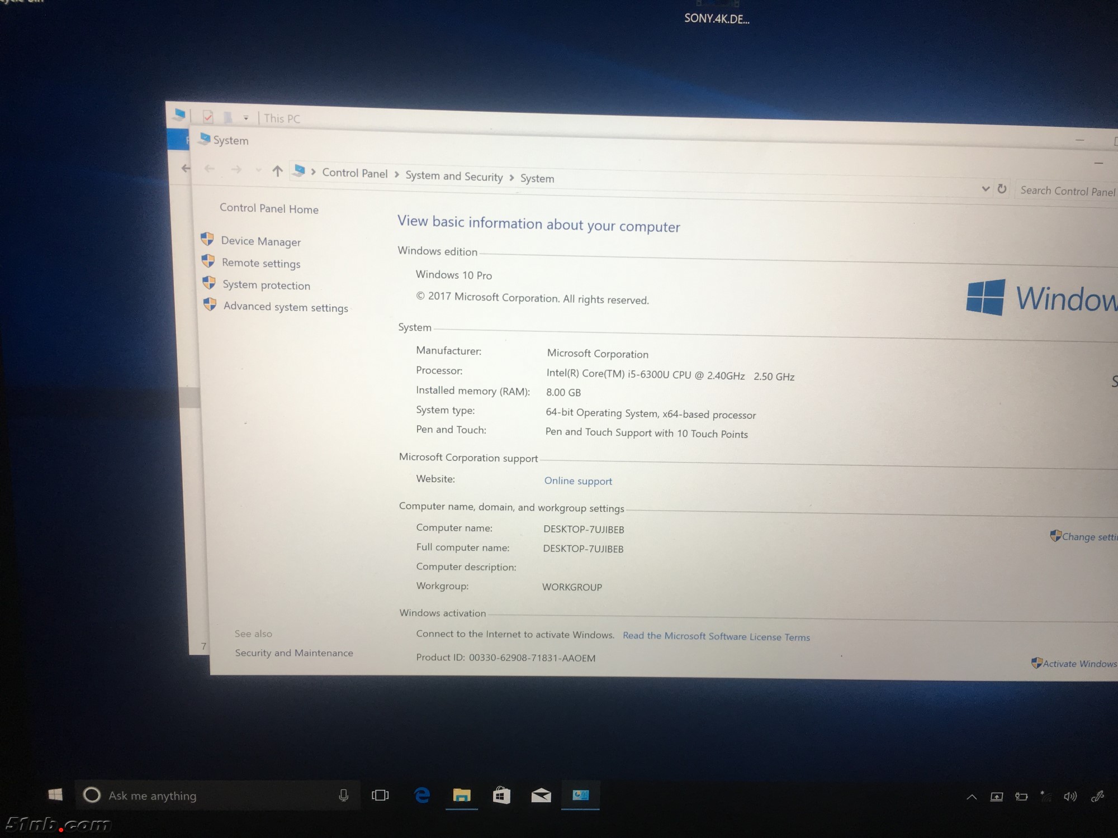Open Microsoft Edge from taskbar
1118x838 pixels.
pos(422,795)
